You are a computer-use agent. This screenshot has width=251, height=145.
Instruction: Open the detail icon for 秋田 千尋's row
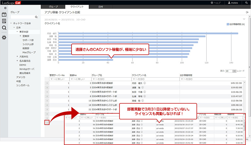point(47,92)
